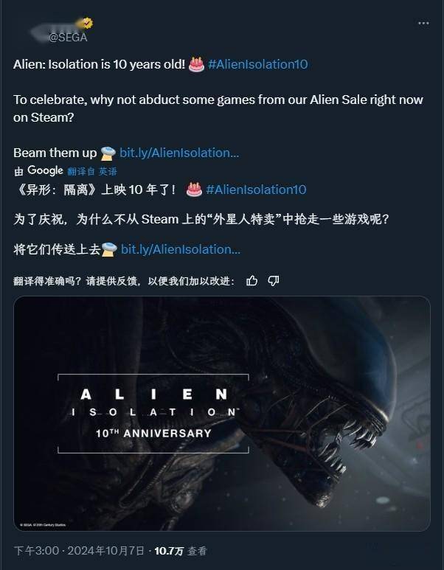Click the 10.7万 查看 view count

click(x=181, y=551)
